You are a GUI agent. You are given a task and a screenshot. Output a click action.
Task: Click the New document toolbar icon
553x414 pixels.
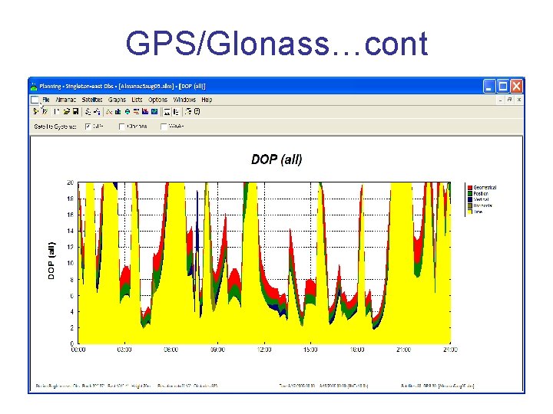pos(57,112)
